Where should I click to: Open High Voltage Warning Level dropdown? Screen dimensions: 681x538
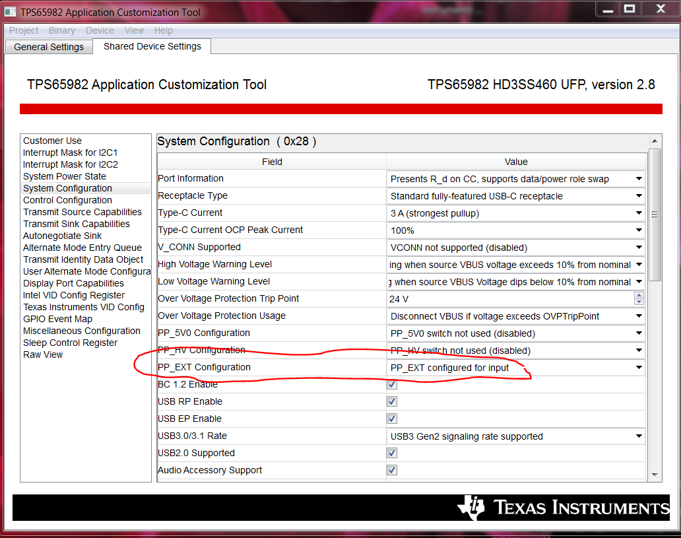click(515, 265)
